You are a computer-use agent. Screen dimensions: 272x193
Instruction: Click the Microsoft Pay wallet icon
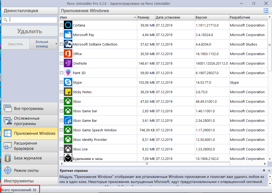tap(68, 35)
